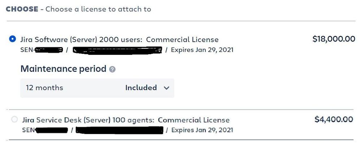The image size is (361, 143).
Task: Click the Maintenance period heading
Action: (x=63, y=69)
